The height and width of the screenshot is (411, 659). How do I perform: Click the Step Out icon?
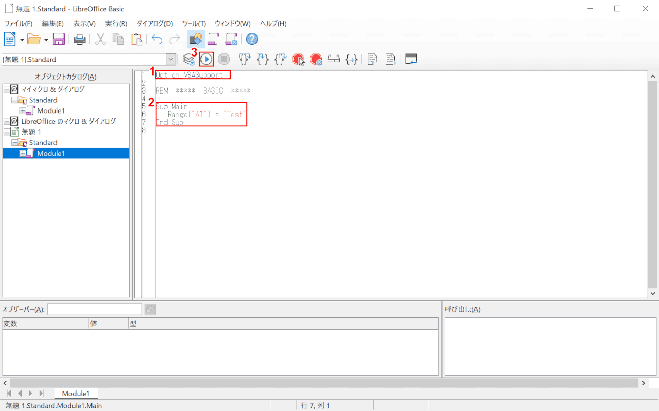click(x=280, y=60)
